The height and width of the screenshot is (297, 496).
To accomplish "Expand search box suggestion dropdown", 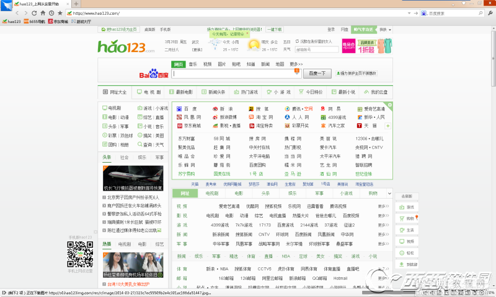I will 297,73.
